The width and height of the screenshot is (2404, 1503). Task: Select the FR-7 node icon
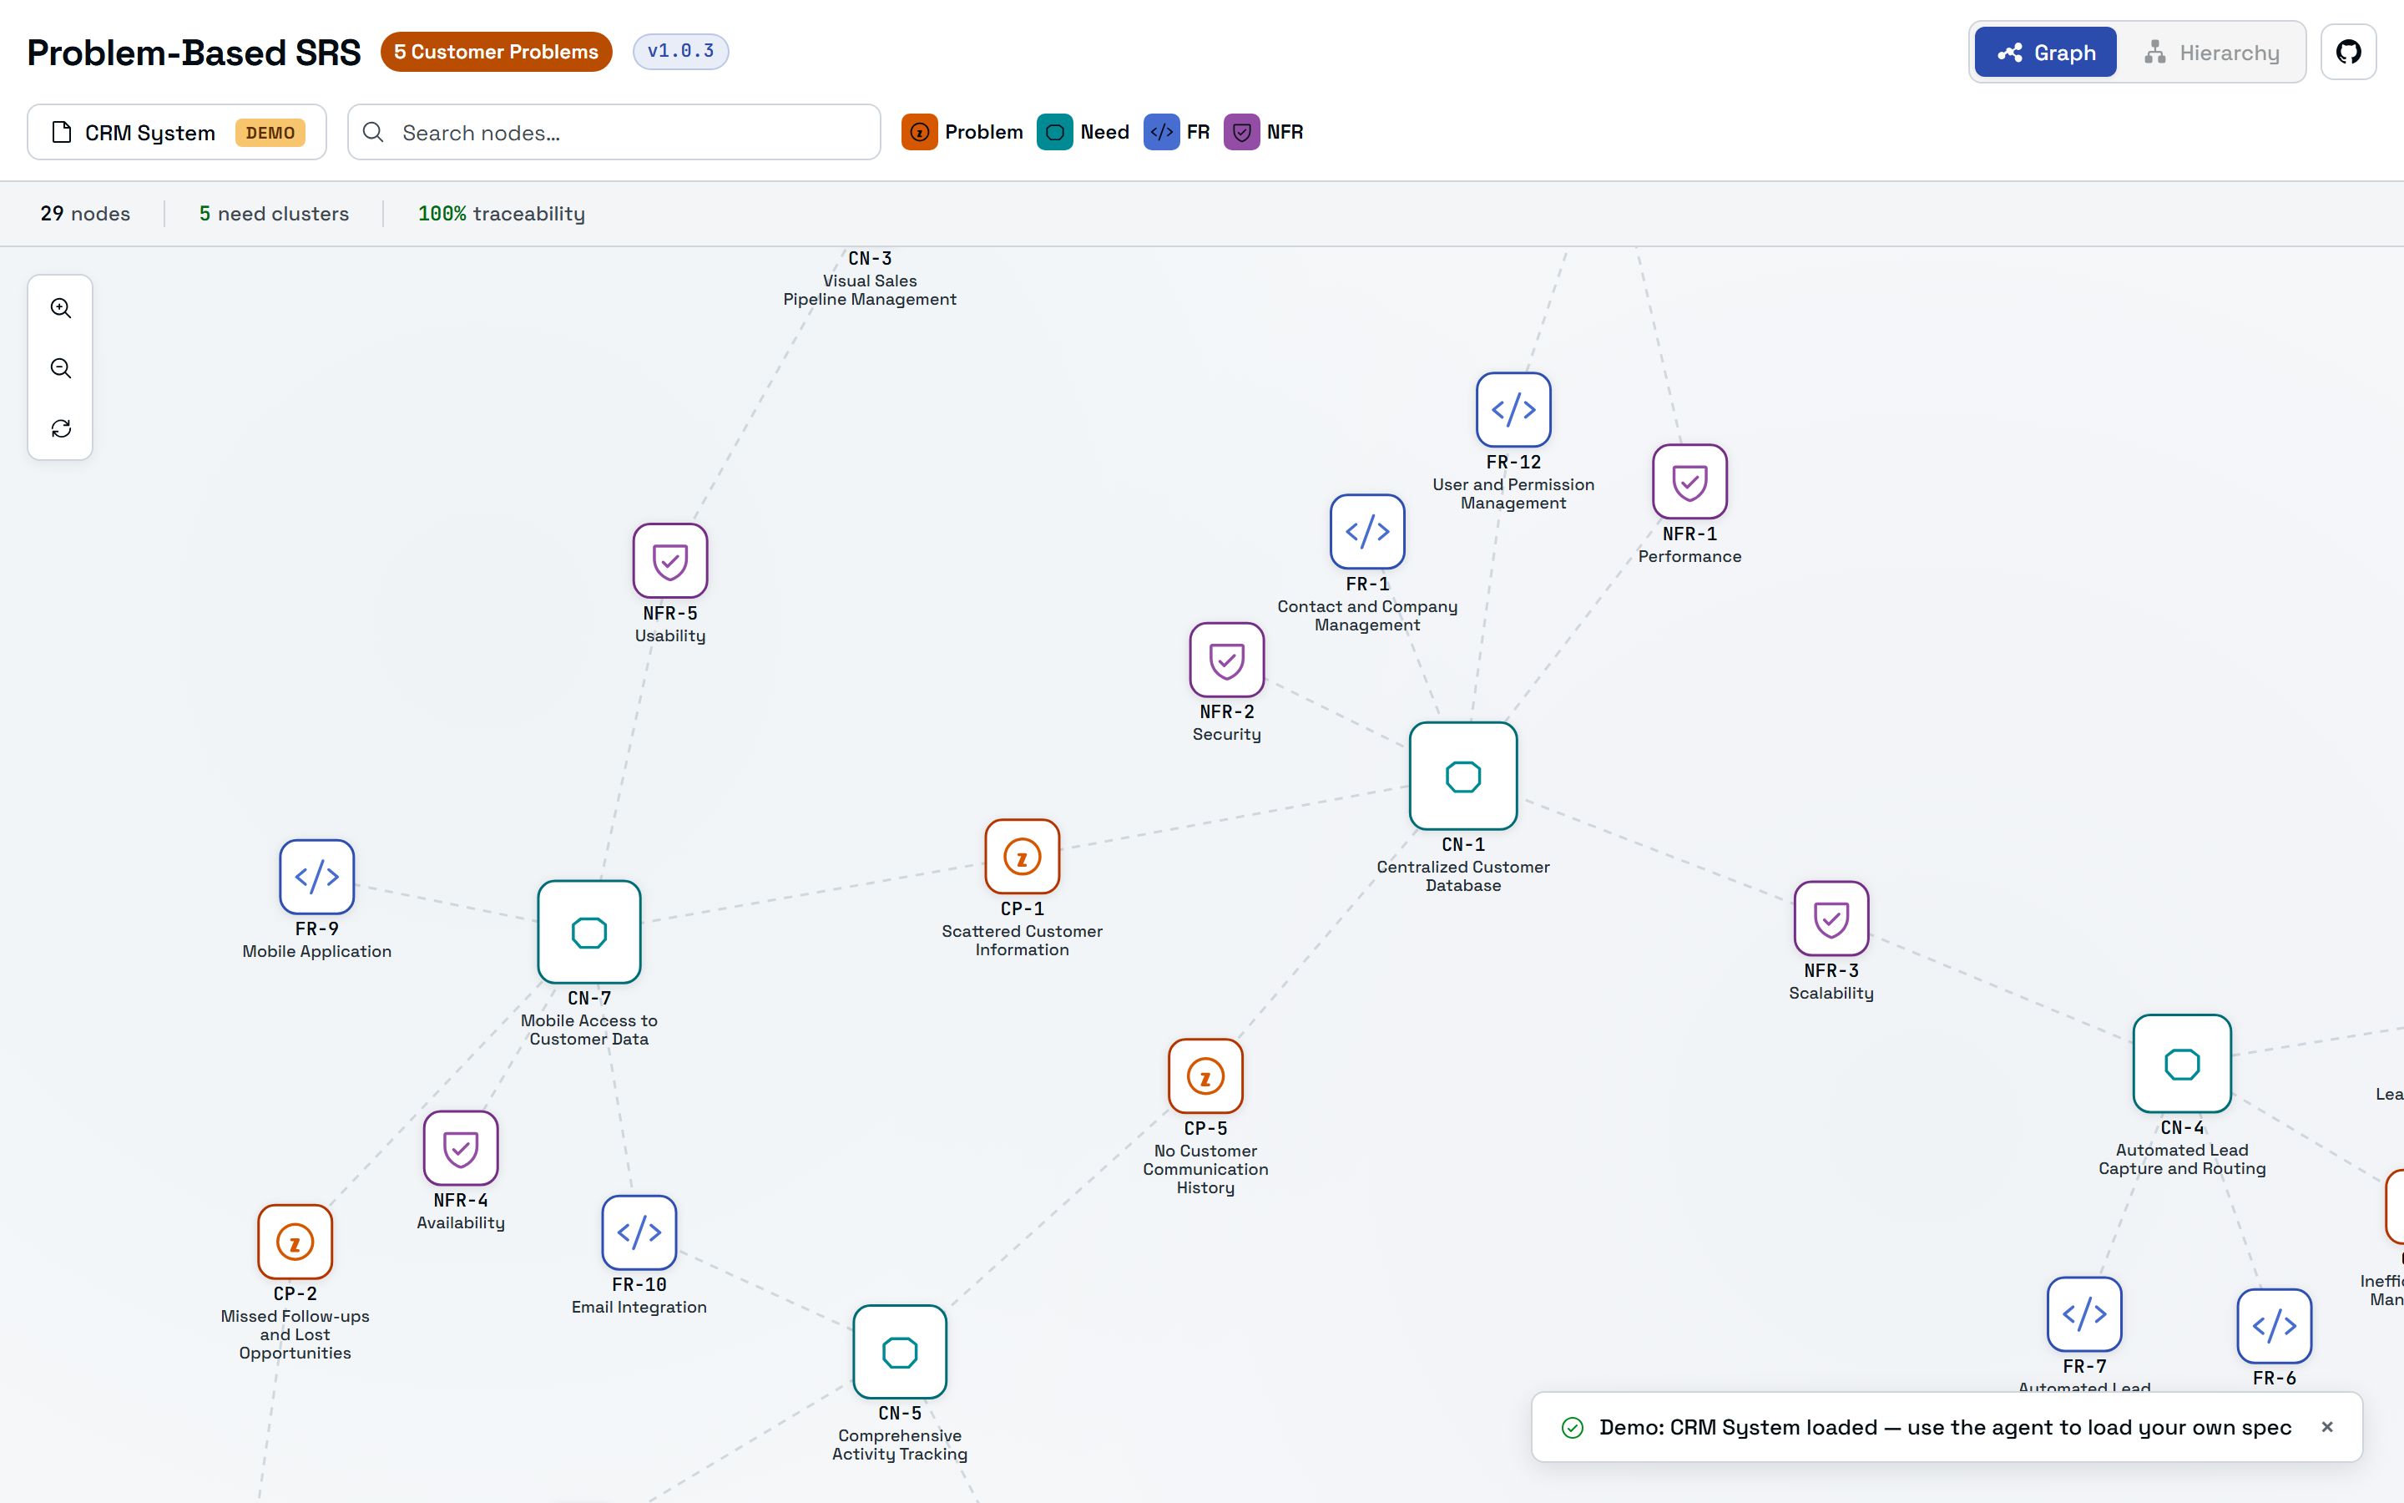[x=2084, y=1314]
